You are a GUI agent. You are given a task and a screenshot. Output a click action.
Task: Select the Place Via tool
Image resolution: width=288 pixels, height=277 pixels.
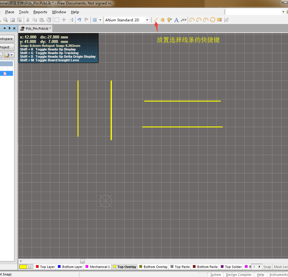(169, 20)
